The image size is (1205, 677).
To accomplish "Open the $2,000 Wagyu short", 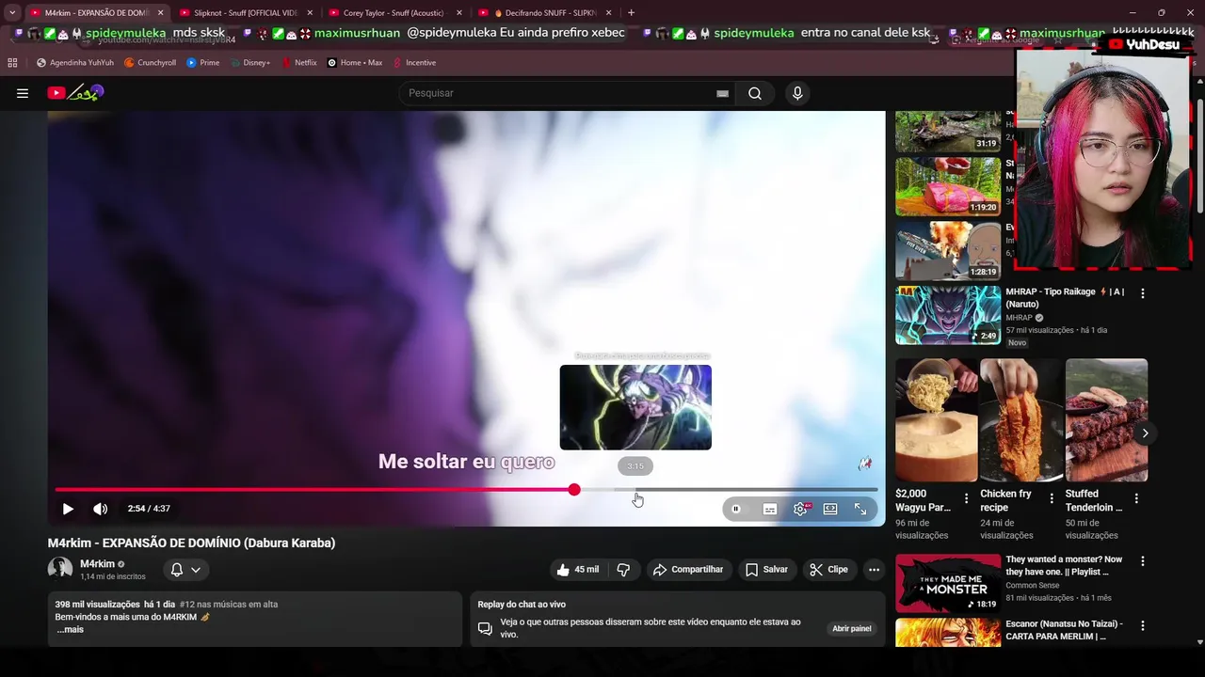I will 937,420.
